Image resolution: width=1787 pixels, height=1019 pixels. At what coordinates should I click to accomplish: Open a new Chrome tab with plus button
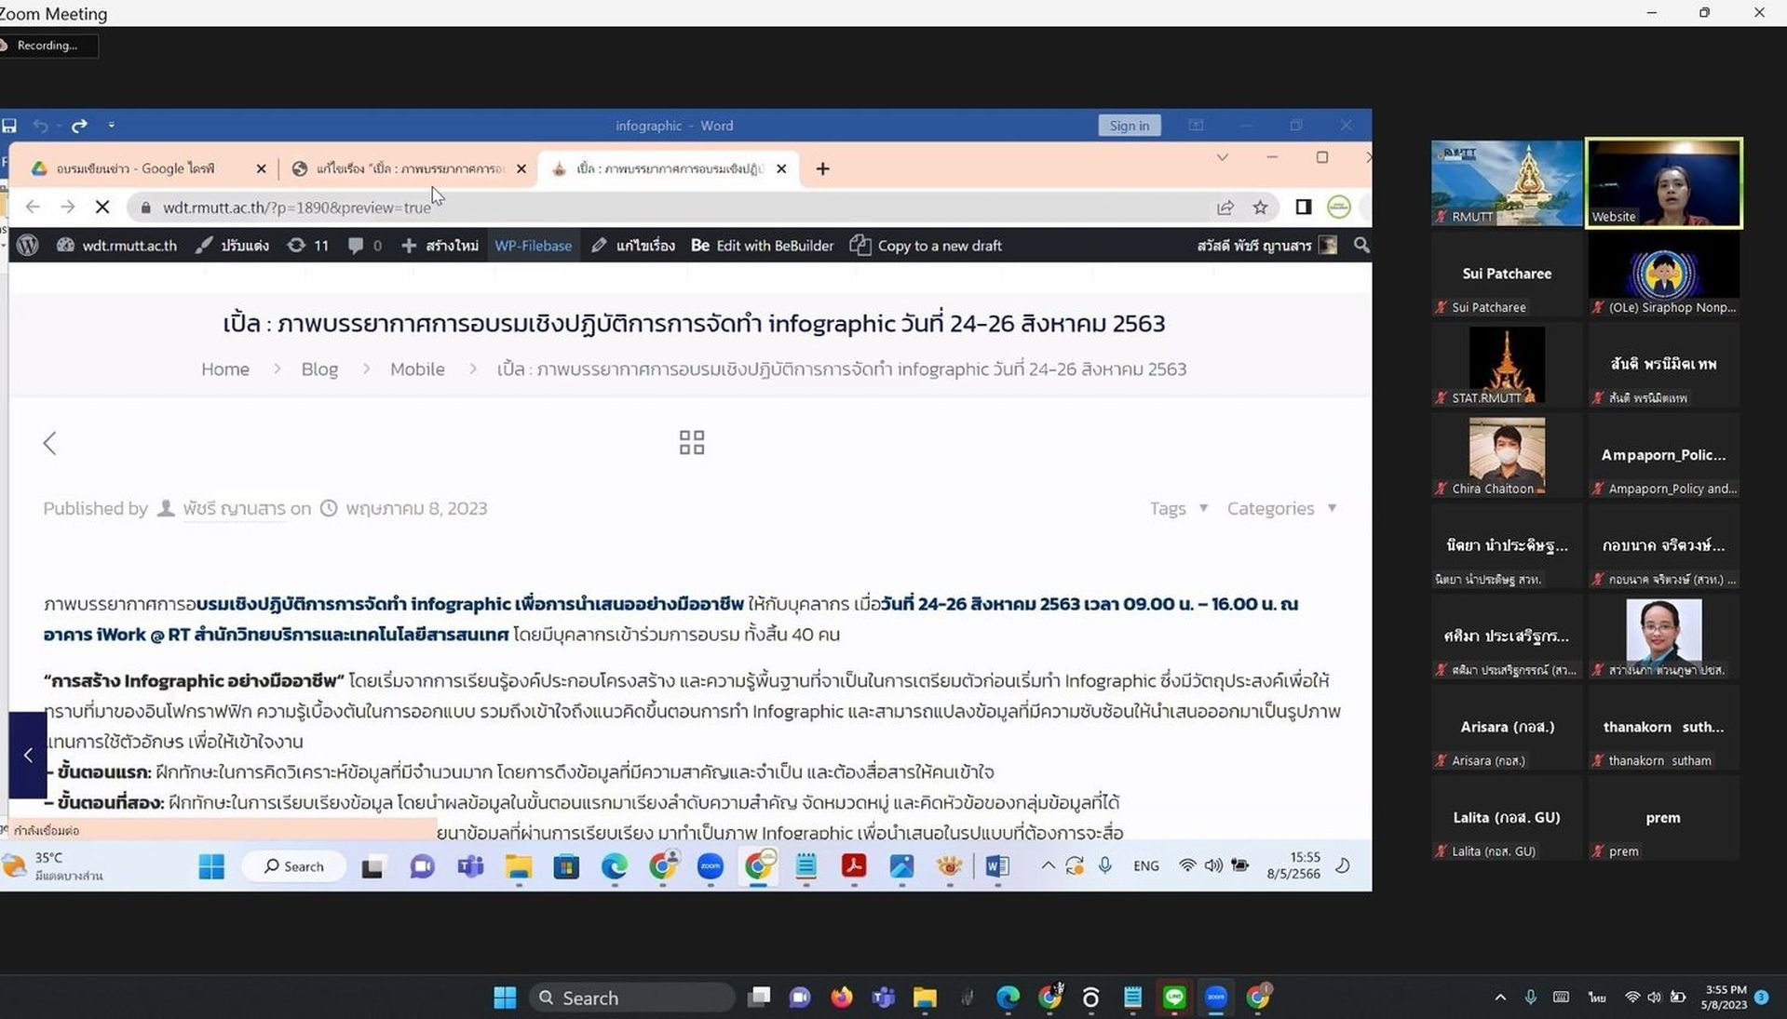pyautogui.click(x=822, y=168)
